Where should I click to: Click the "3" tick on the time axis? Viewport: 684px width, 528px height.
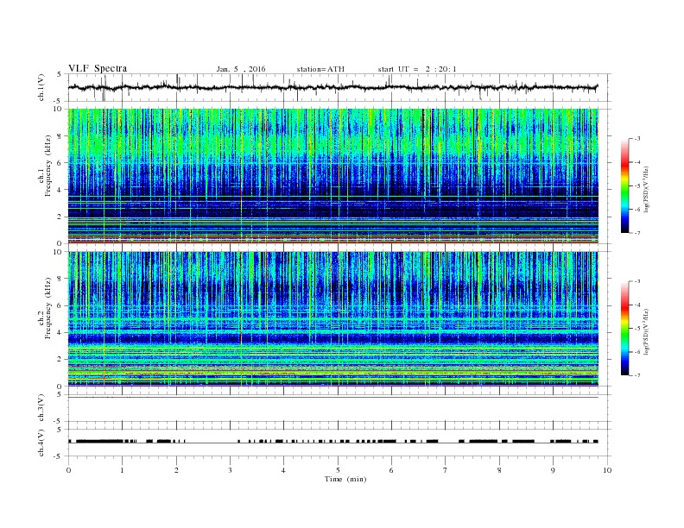(x=230, y=470)
